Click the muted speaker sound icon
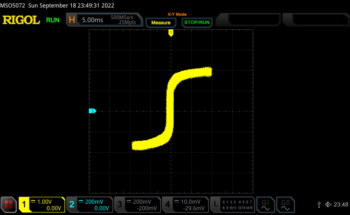The width and height of the screenshot is (350, 215). click(x=328, y=204)
